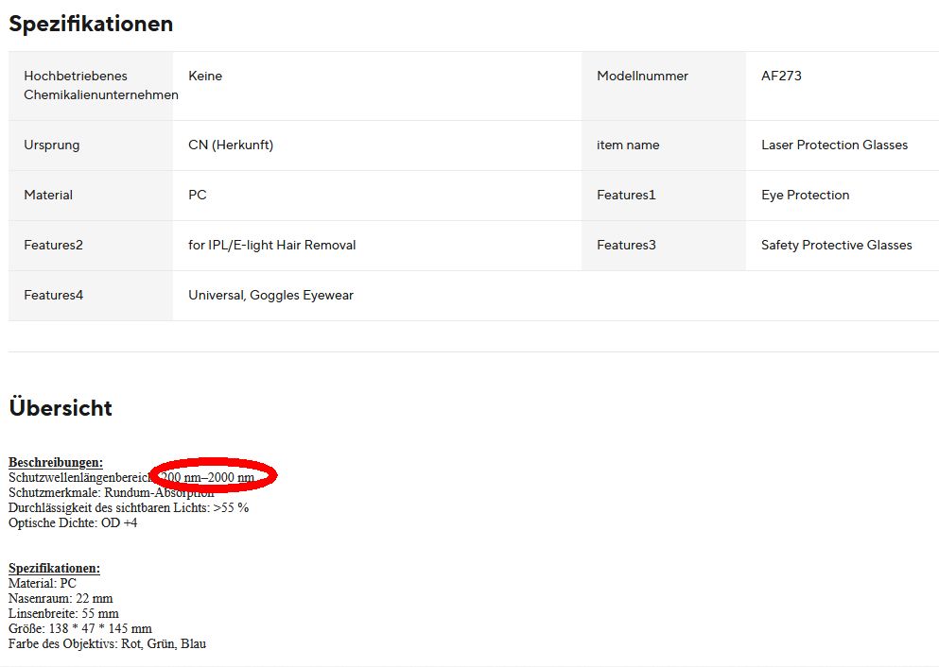Screen dimensions: 939x667
Task: Click 'Laser Protection Glasses' item name value
Action: [x=834, y=145]
